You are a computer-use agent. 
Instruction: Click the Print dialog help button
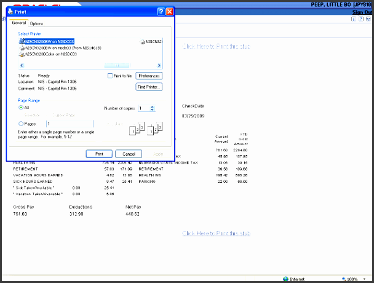pos(161,12)
